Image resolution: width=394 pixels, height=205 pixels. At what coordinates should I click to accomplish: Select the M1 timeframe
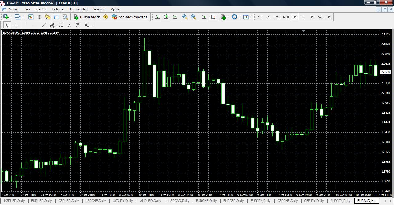point(260,17)
